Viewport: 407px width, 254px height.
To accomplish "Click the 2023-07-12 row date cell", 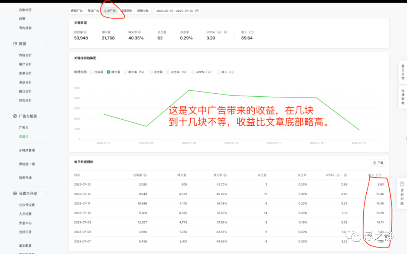I will pyautogui.click(x=82, y=194).
